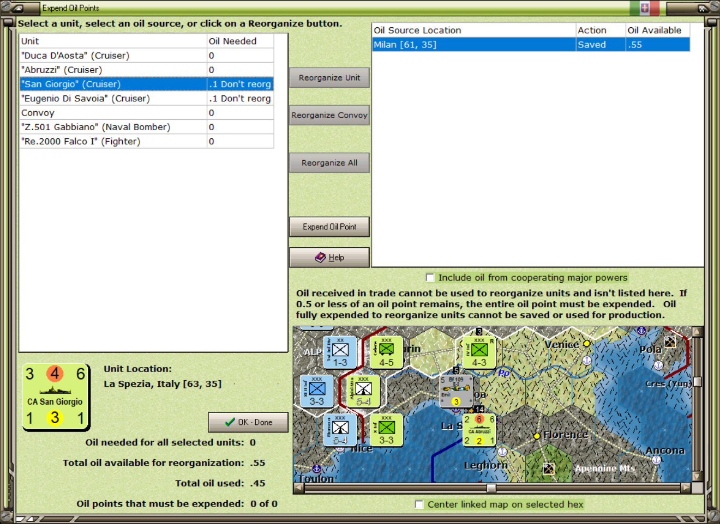Click the Unit column header

coord(113,41)
